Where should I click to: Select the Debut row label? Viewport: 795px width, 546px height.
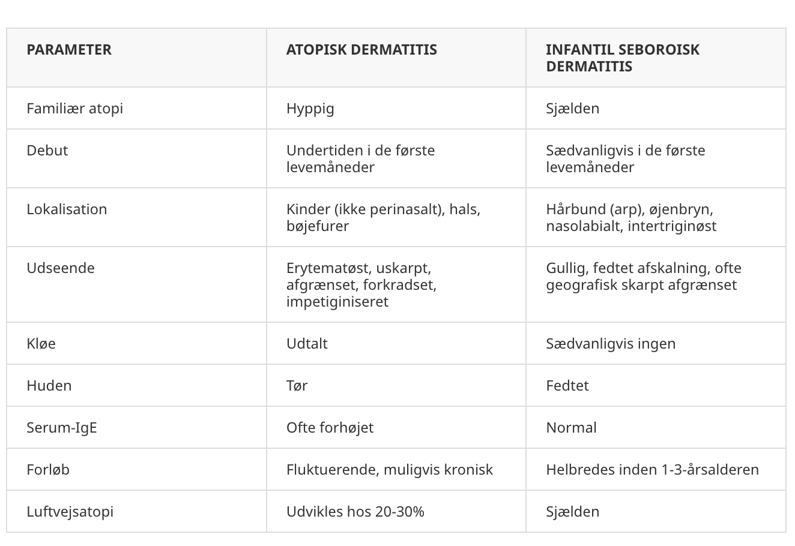[x=47, y=150]
